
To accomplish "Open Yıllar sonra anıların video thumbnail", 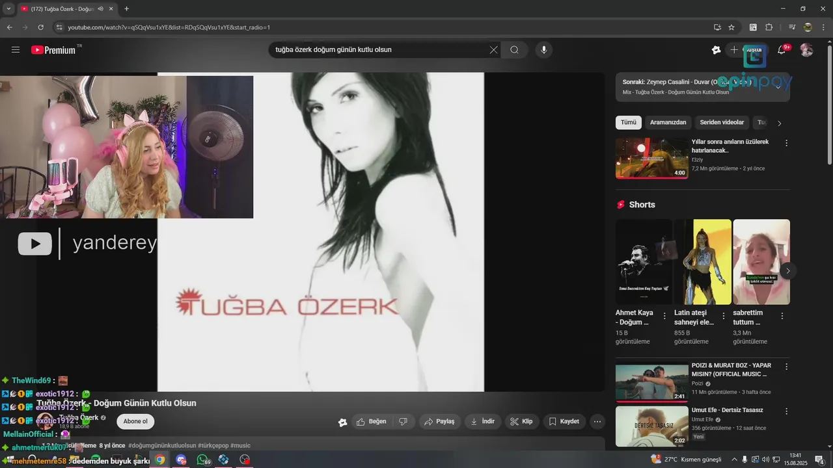I will [652, 158].
